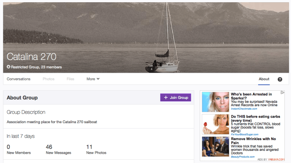Click the 46 New Messages stat
291x163 pixels.
tap(58, 149)
